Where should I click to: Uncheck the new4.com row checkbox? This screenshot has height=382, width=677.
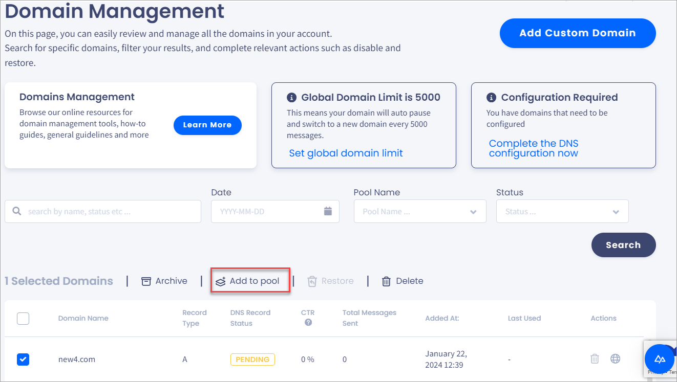23,359
